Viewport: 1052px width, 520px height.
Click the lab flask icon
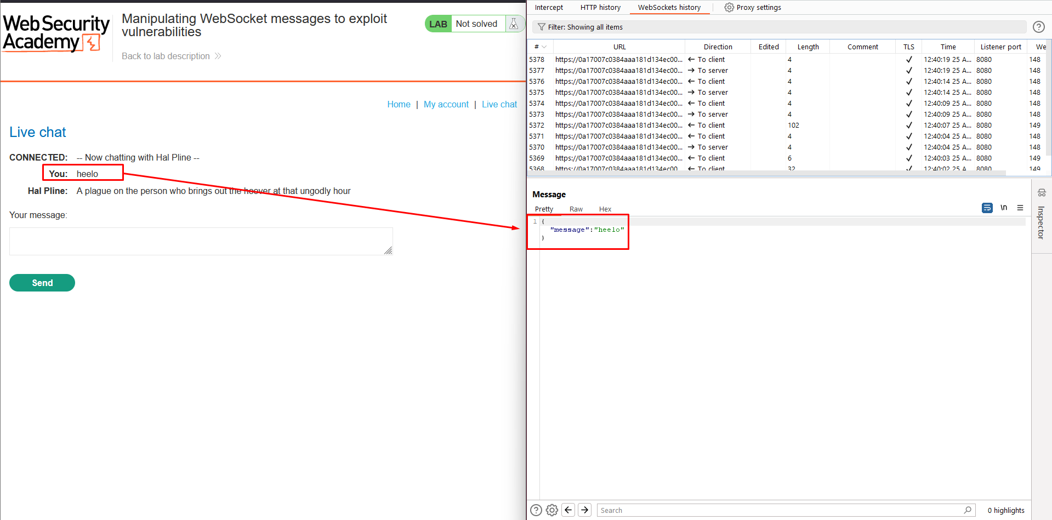click(514, 24)
